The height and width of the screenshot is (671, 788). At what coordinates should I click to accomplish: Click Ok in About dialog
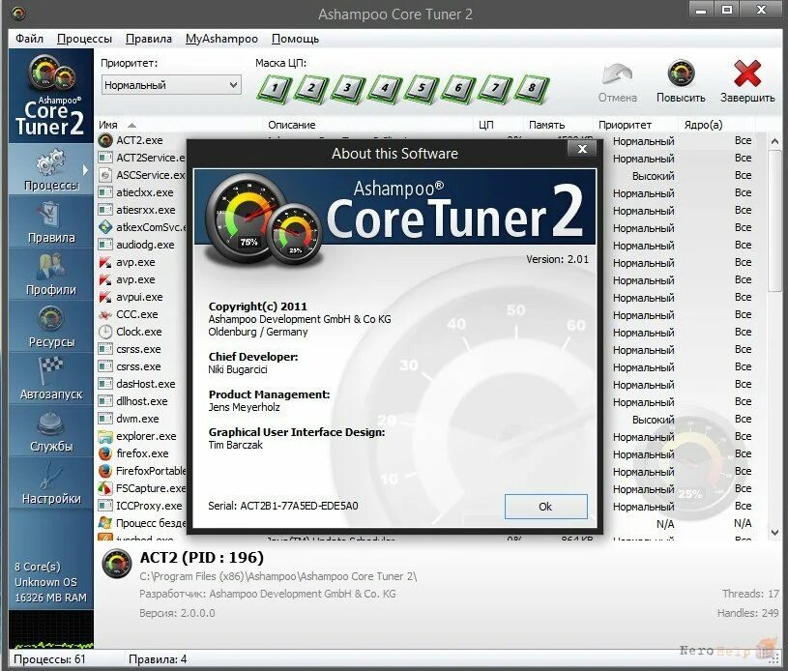click(x=545, y=506)
